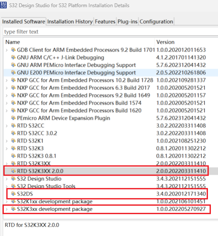This screenshot has width=218, height=236.
Task: Select the S32DS row name
Action: point(25,194)
